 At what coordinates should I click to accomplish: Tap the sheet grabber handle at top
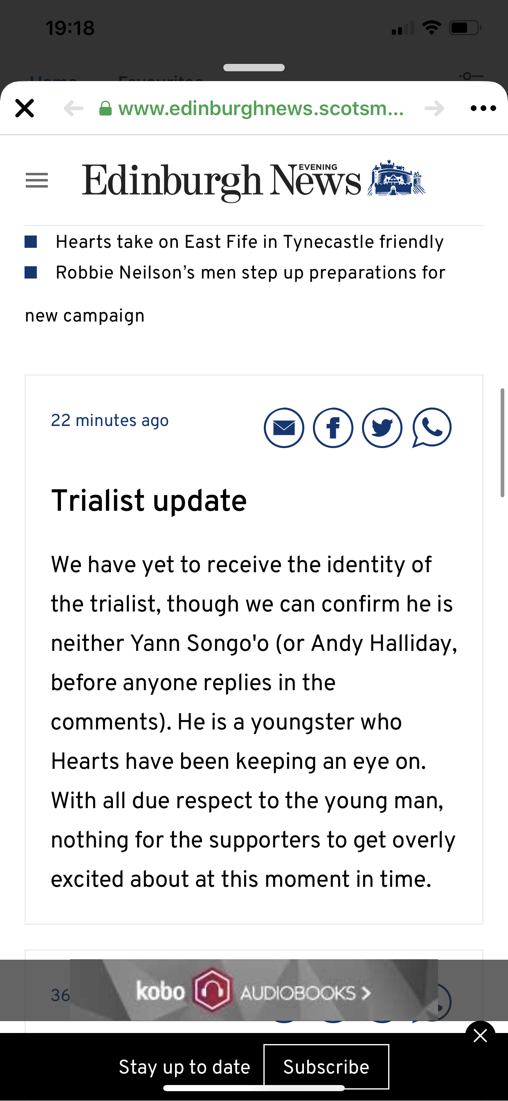pos(254,68)
